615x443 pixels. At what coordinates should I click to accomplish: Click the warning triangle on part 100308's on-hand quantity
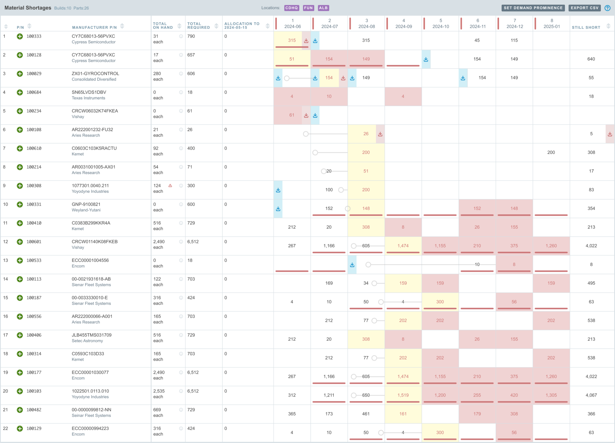(x=170, y=186)
